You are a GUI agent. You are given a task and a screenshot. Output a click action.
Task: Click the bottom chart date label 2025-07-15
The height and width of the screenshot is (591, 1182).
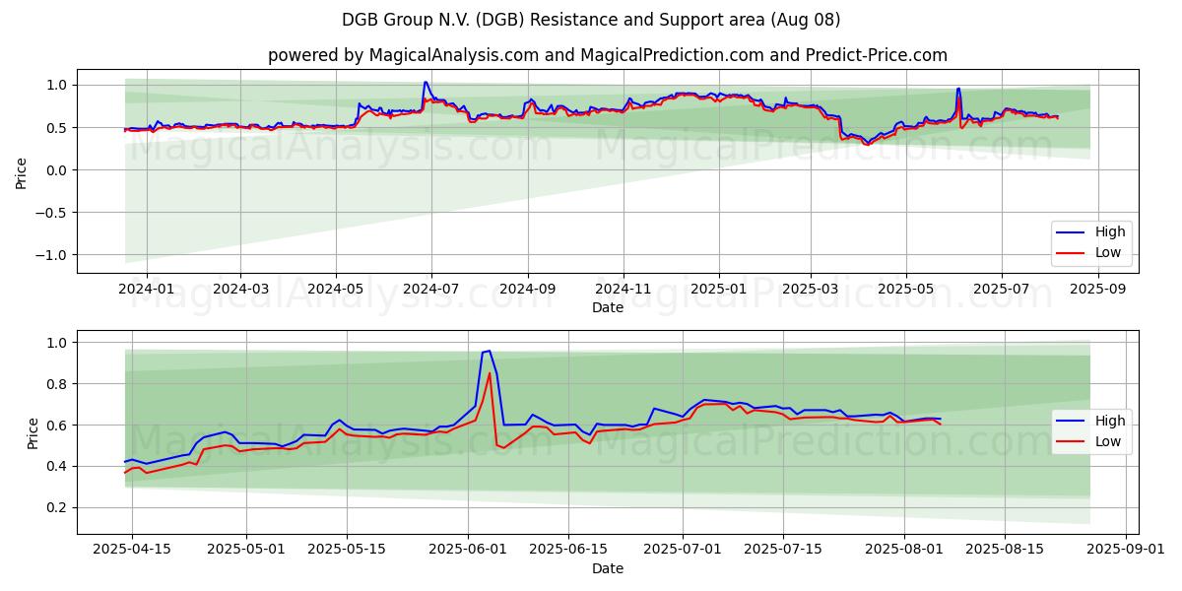(783, 551)
